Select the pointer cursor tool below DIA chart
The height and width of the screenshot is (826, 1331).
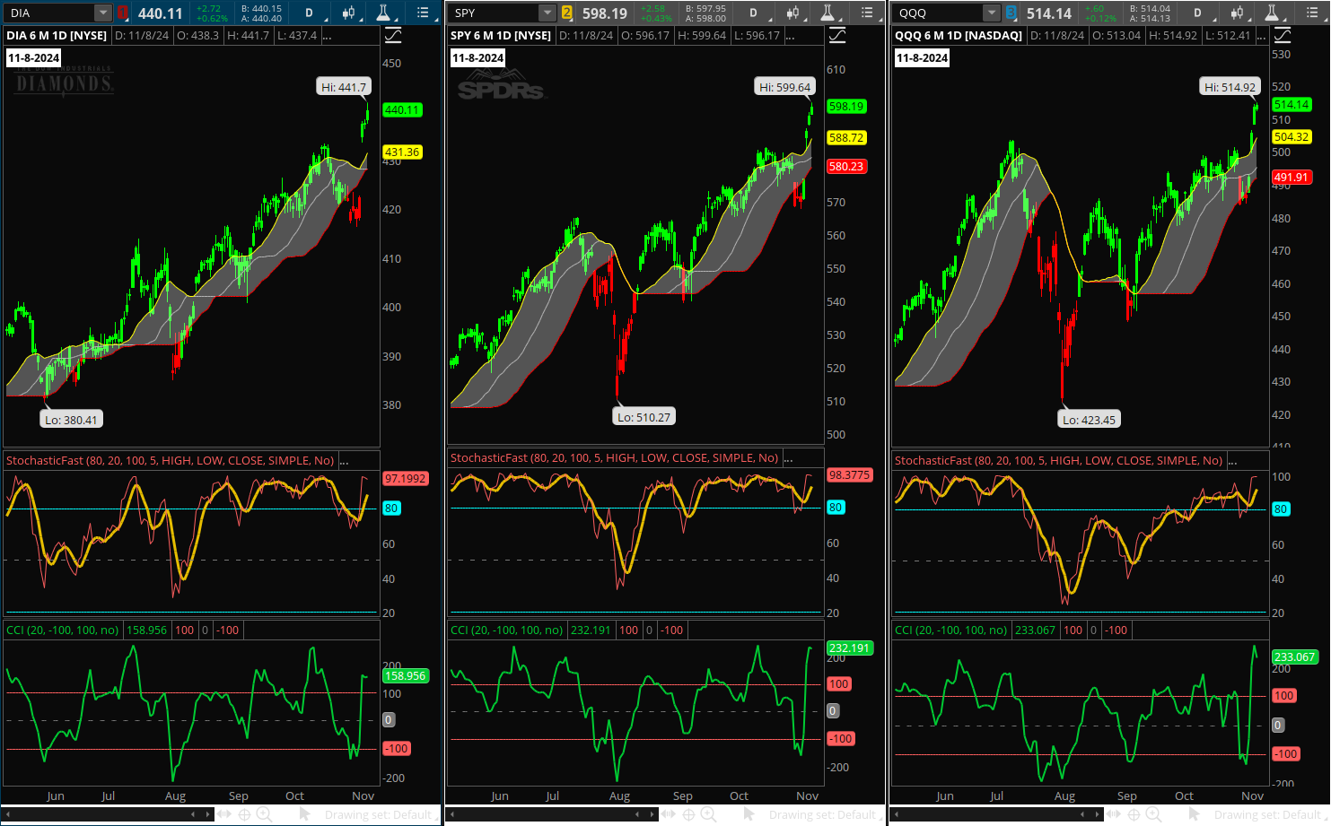point(304,814)
